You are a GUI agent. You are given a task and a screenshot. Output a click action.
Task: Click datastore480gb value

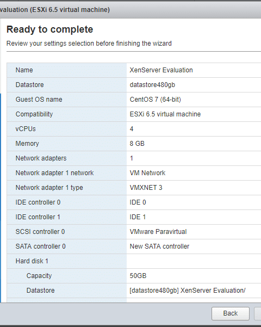tap(152, 85)
